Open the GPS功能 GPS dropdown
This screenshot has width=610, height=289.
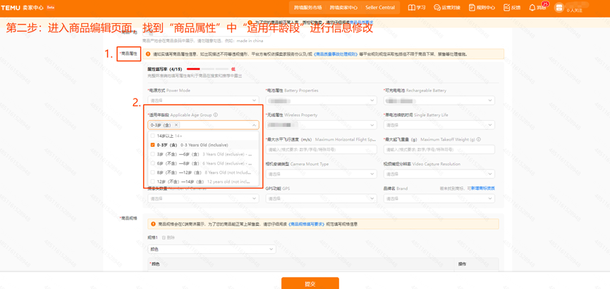(x=321, y=198)
